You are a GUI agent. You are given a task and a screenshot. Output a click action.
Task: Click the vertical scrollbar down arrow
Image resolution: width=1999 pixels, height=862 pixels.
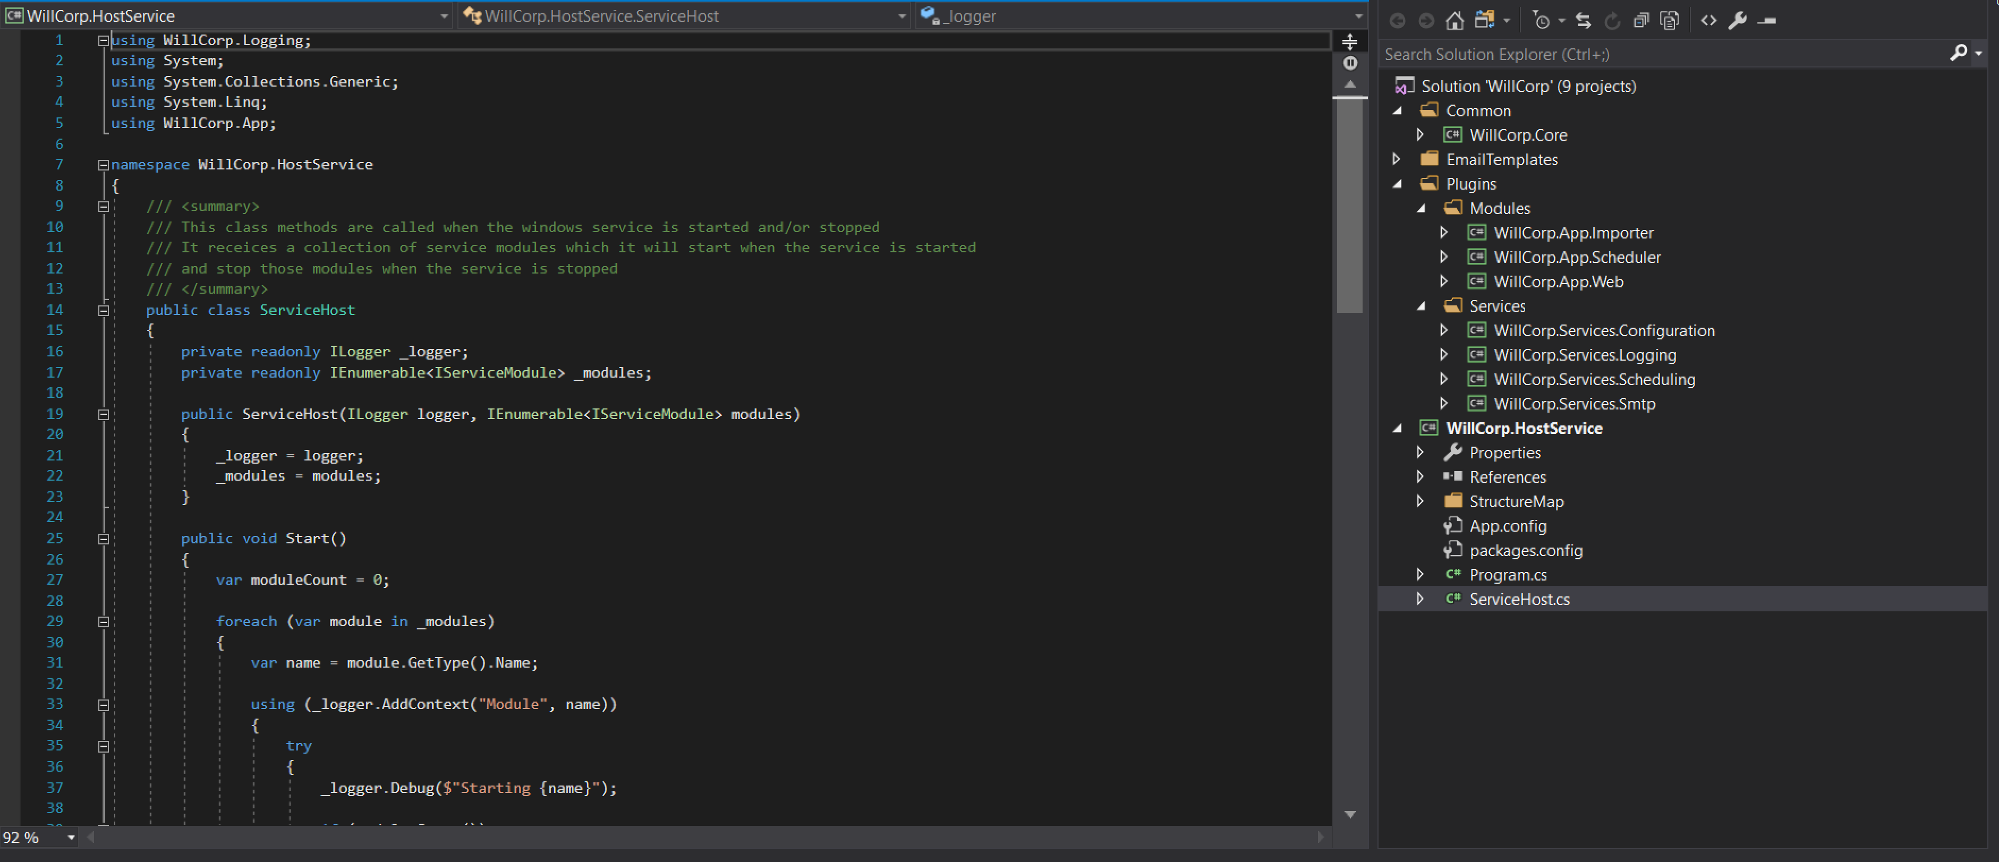coord(1350,815)
